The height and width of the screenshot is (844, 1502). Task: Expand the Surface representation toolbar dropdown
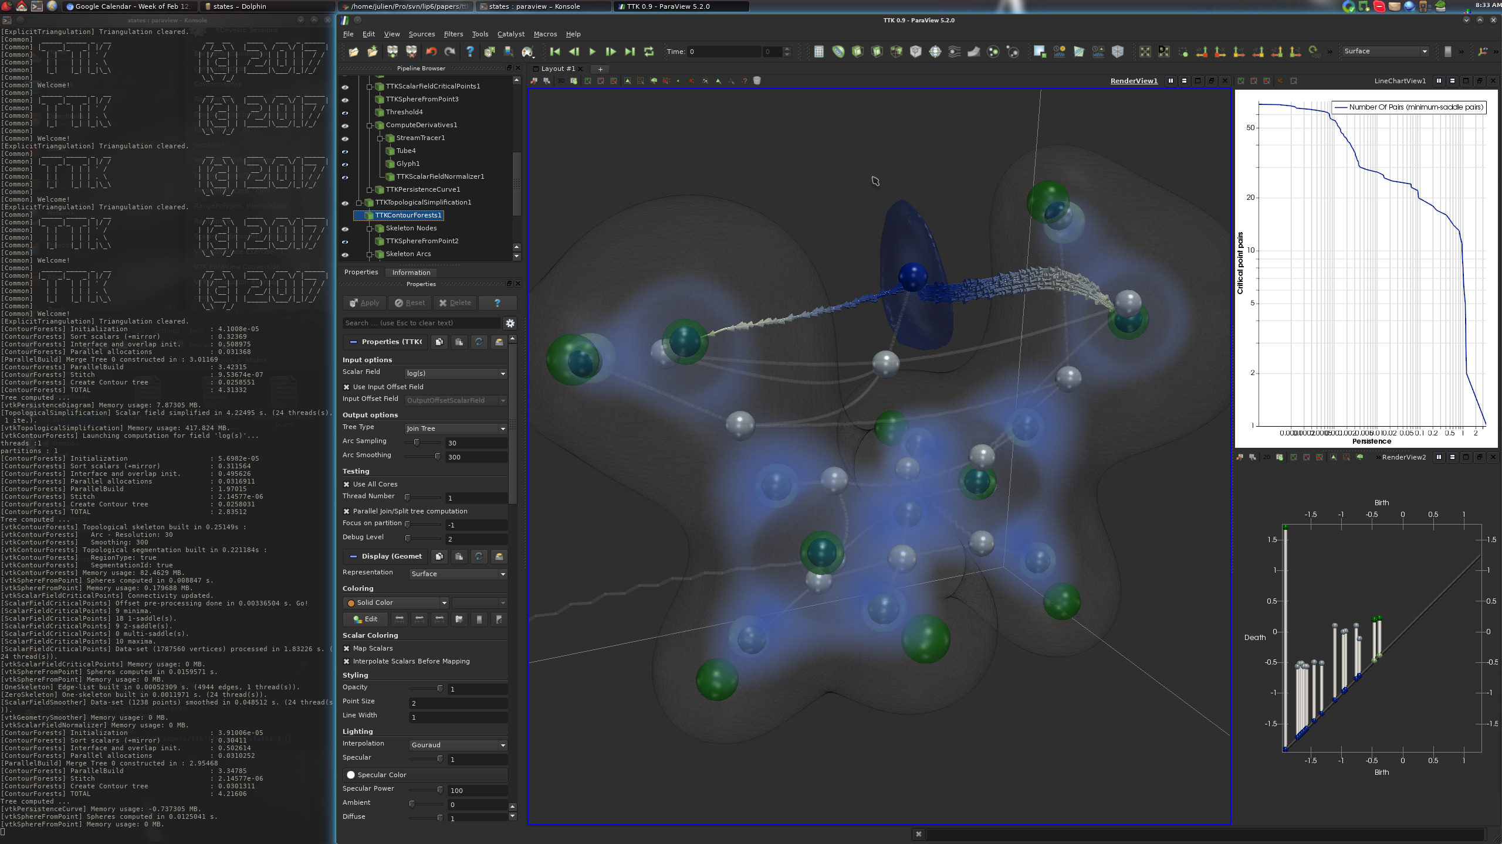pos(1385,52)
